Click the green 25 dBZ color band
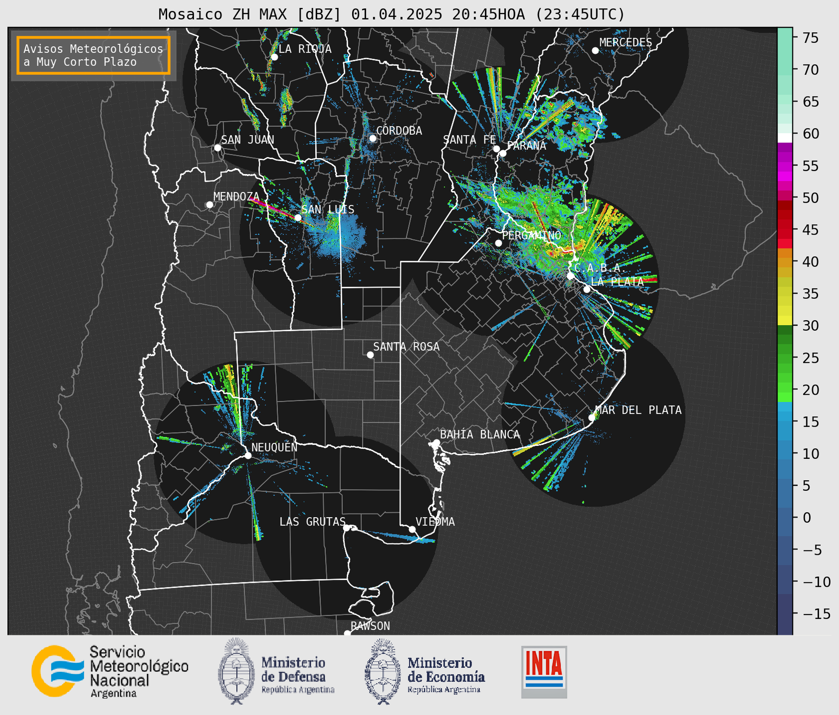Viewport: 839px width, 715px height. (785, 358)
